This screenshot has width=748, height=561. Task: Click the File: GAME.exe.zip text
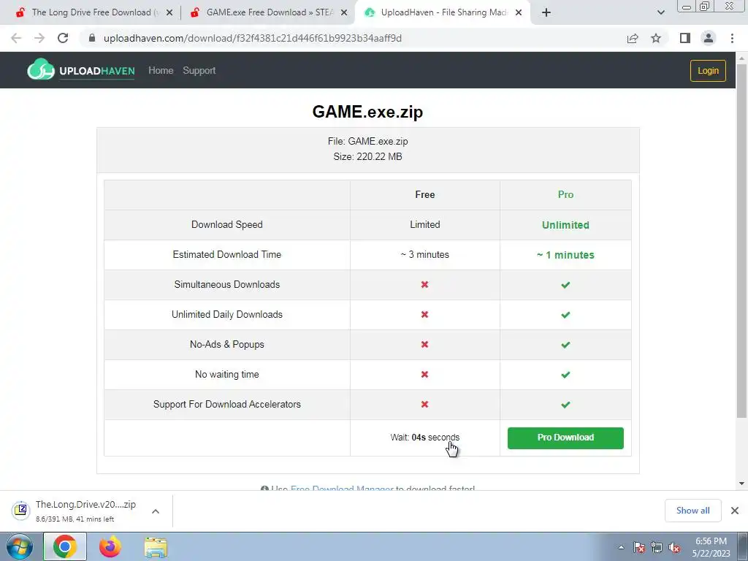pos(367,141)
